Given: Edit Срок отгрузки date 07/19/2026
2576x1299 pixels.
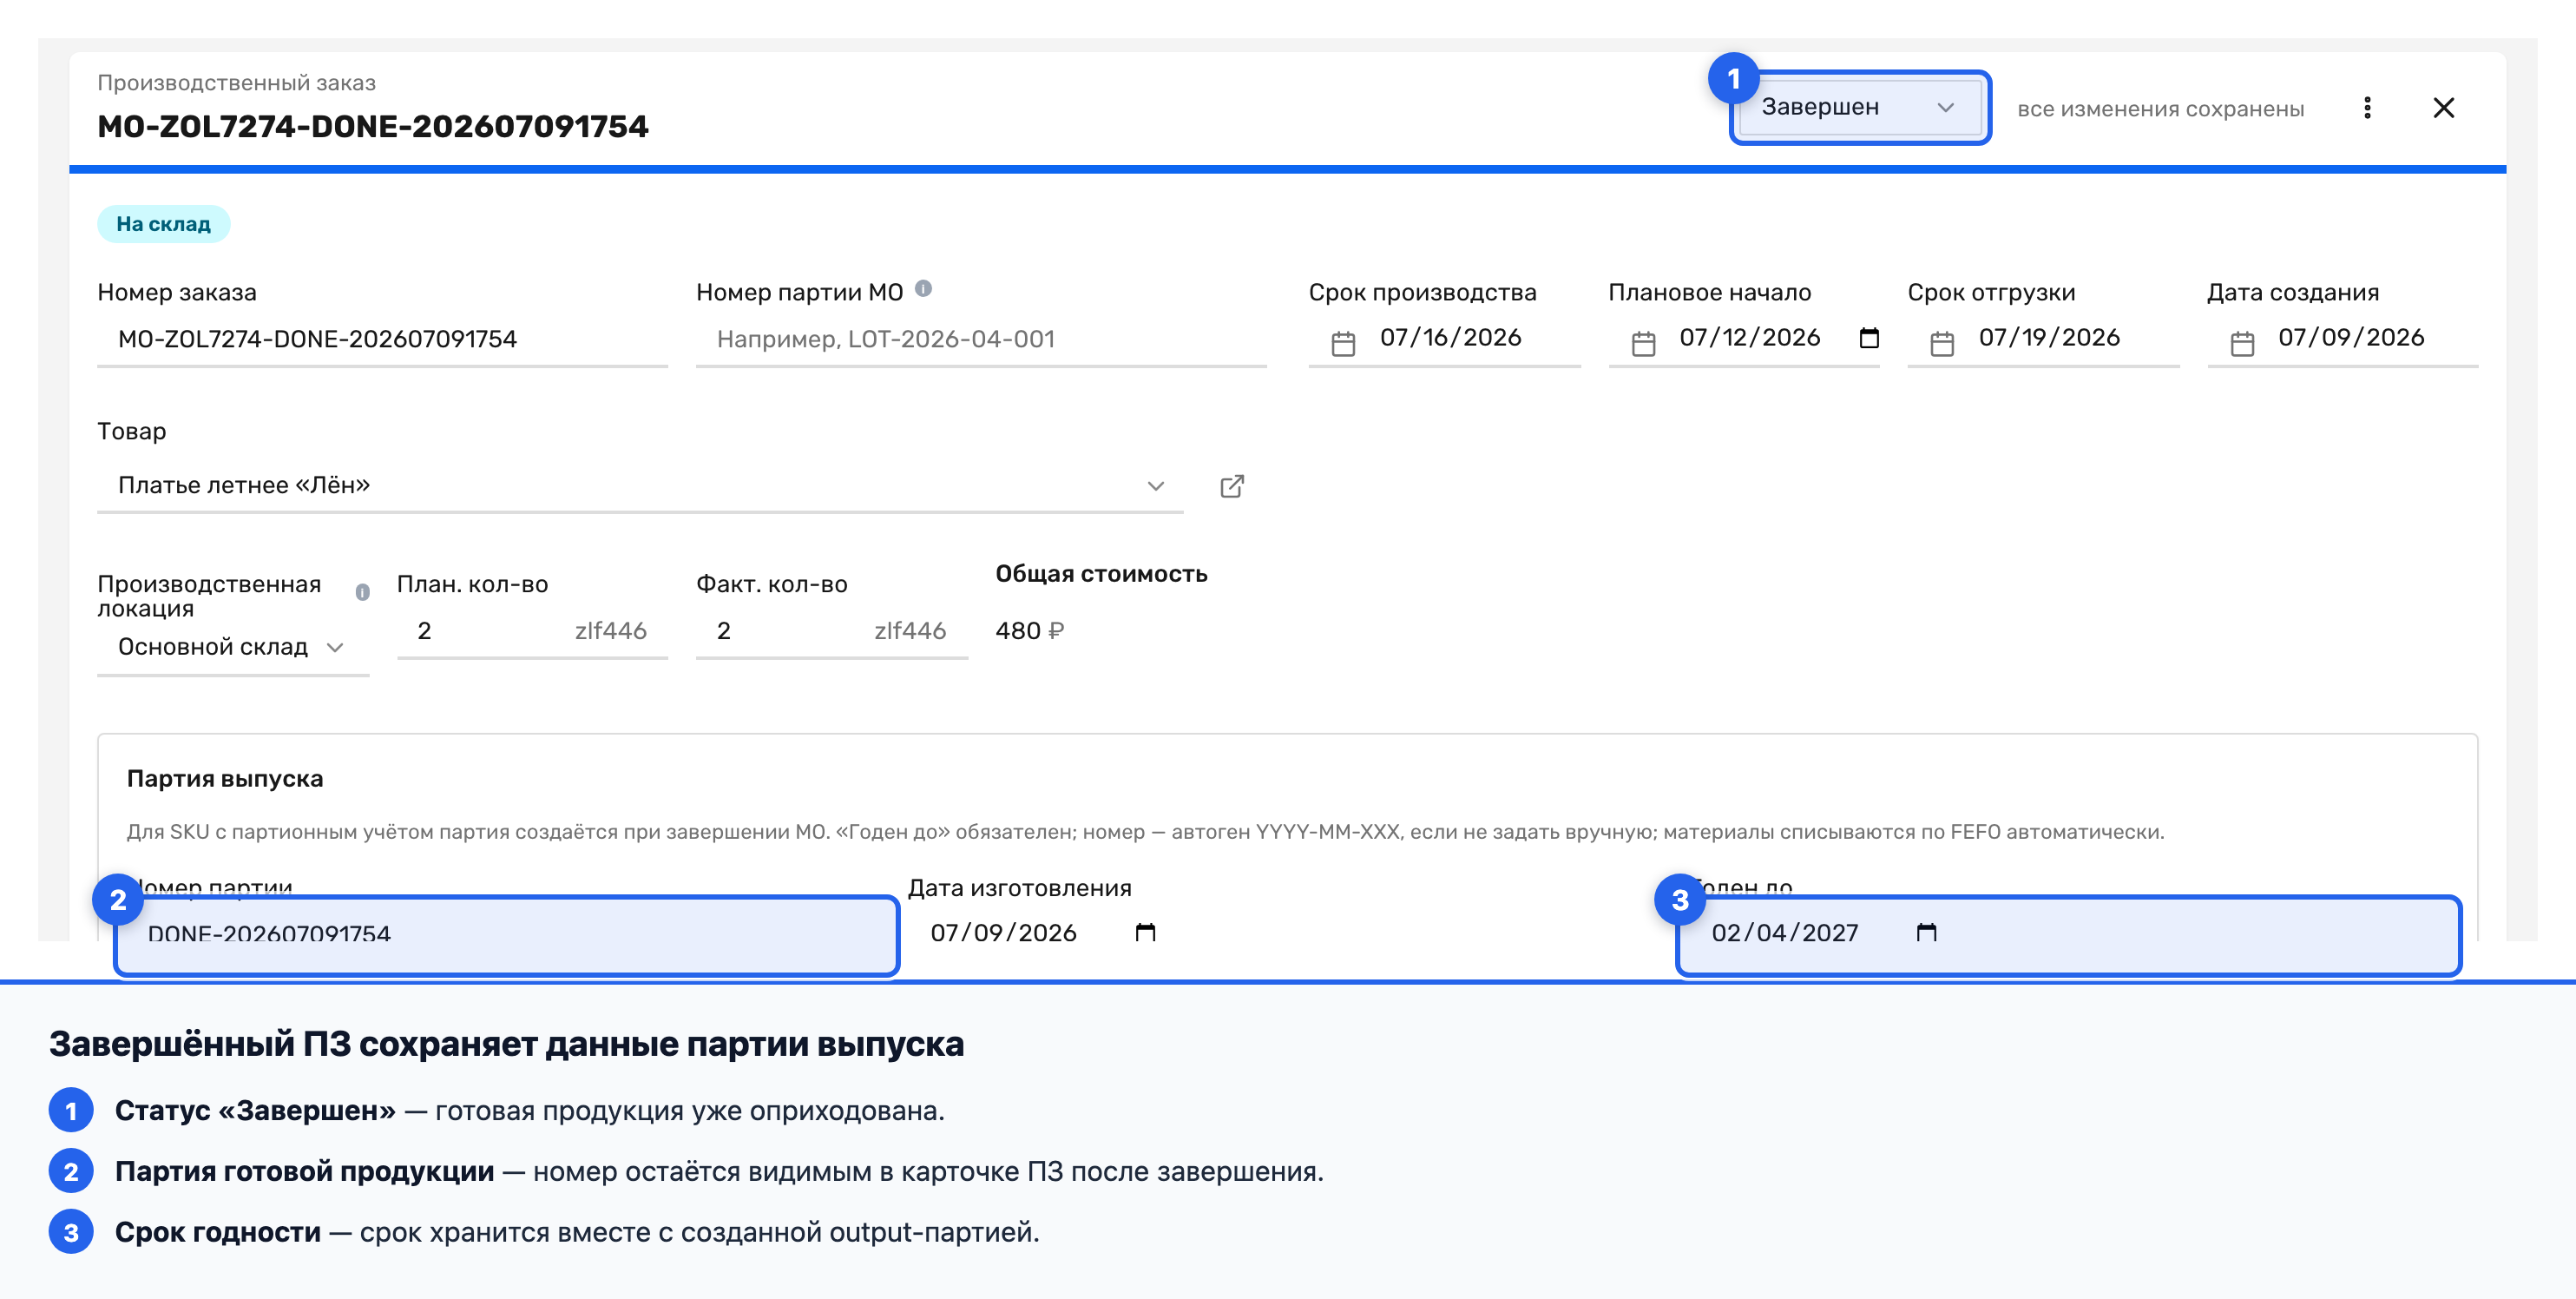Looking at the screenshot, I should click(2049, 339).
